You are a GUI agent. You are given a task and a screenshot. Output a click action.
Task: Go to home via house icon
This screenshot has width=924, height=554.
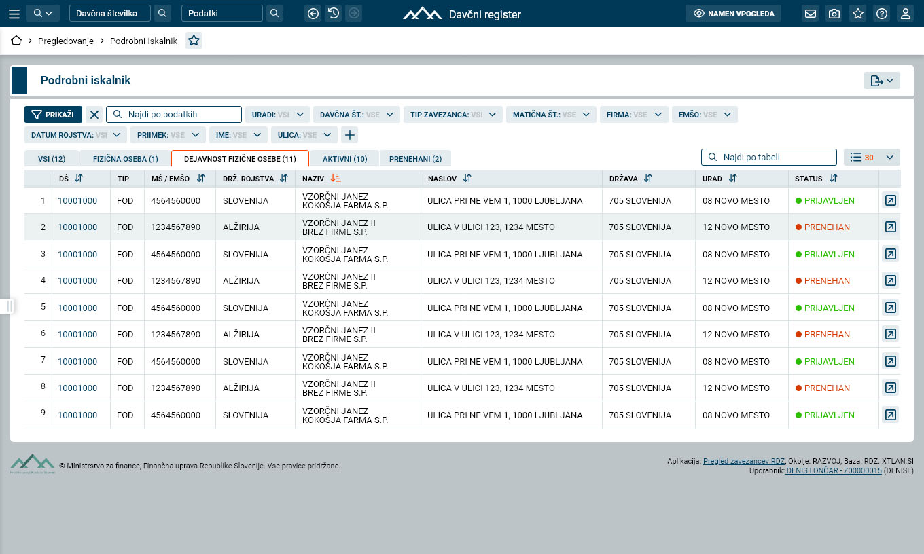pyautogui.click(x=17, y=41)
